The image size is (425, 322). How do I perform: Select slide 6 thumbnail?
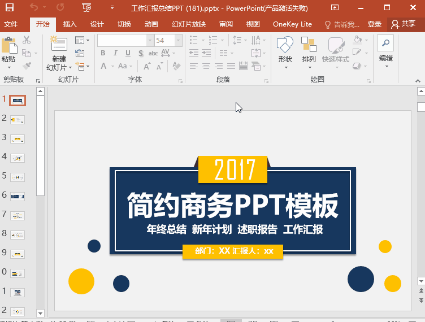(x=18, y=197)
